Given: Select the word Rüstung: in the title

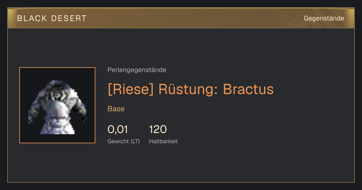Looking at the screenshot, I should 188,89.
